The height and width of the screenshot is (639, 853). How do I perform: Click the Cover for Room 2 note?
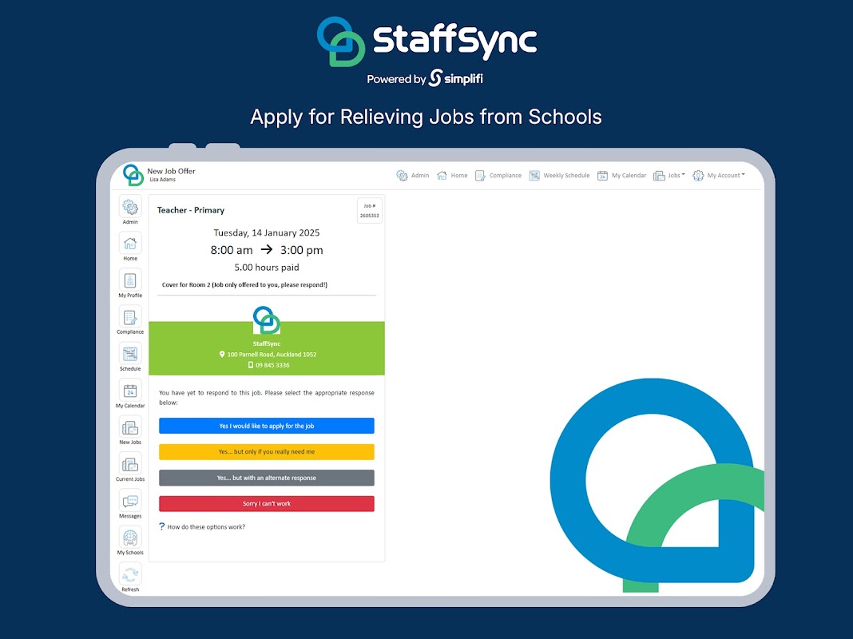point(245,285)
